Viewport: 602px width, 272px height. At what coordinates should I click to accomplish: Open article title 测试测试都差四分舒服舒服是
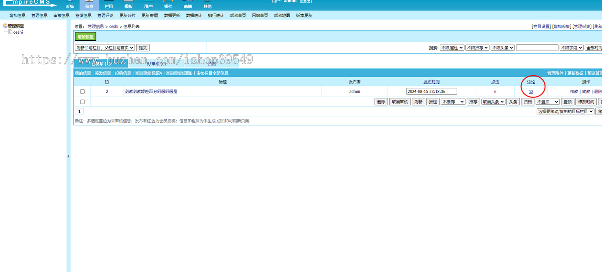[x=151, y=92]
